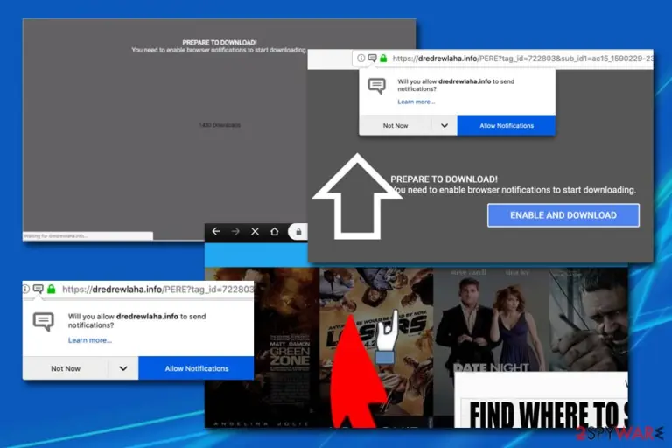Screen dimensions: 672x448
Task: Click the back arrow in browser toolbar
Action: coord(216,231)
